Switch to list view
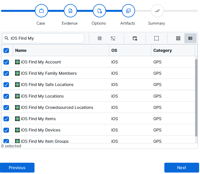200x174 pixels. tap(190, 38)
